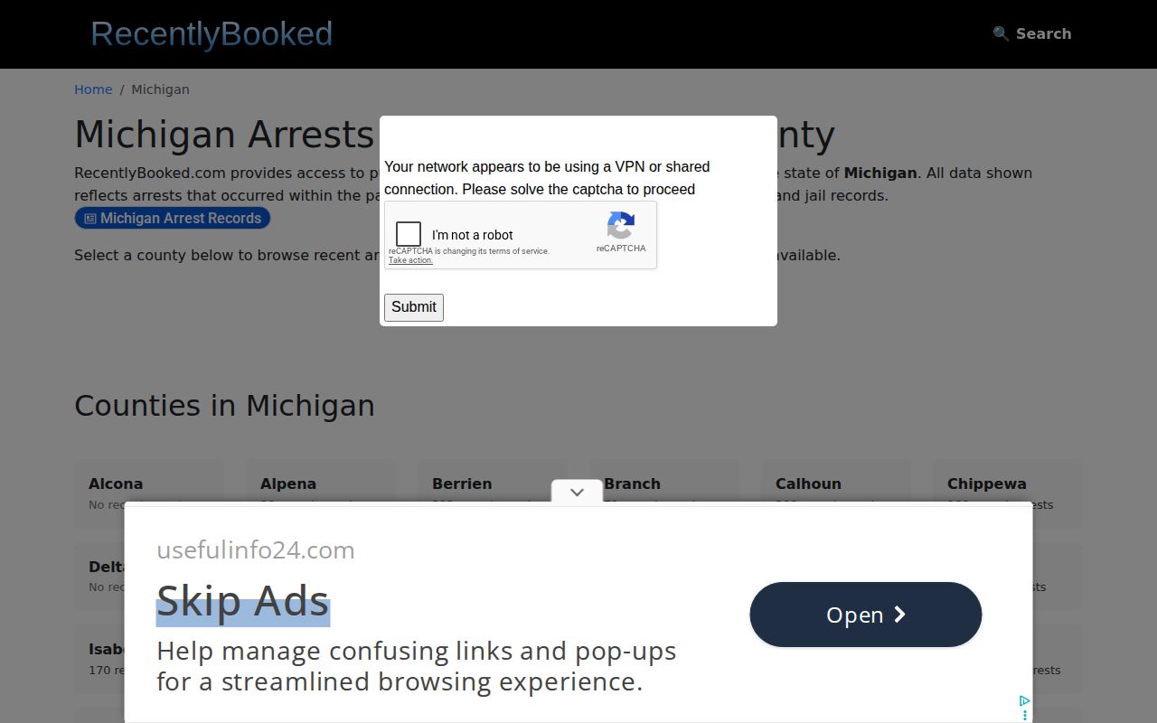This screenshot has height=723, width=1157.
Task: Open the Alcona county card
Action: (x=148, y=493)
